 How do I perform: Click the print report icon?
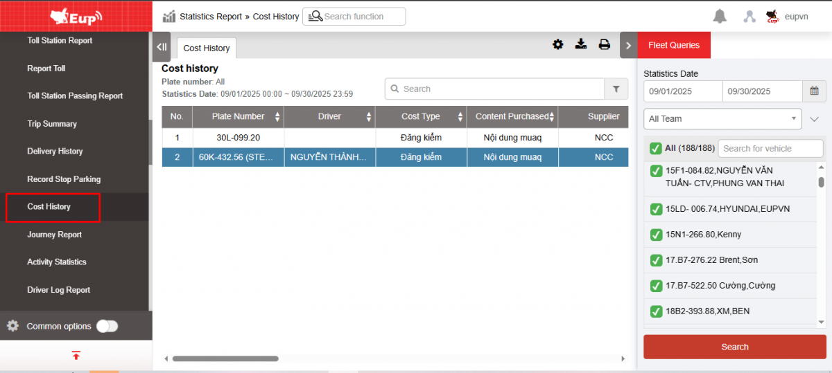pyautogui.click(x=605, y=45)
